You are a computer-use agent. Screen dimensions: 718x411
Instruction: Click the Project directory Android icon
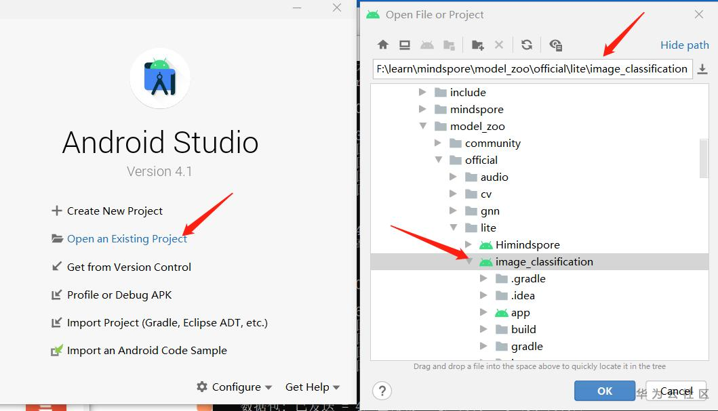pyautogui.click(x=426, y=45)
